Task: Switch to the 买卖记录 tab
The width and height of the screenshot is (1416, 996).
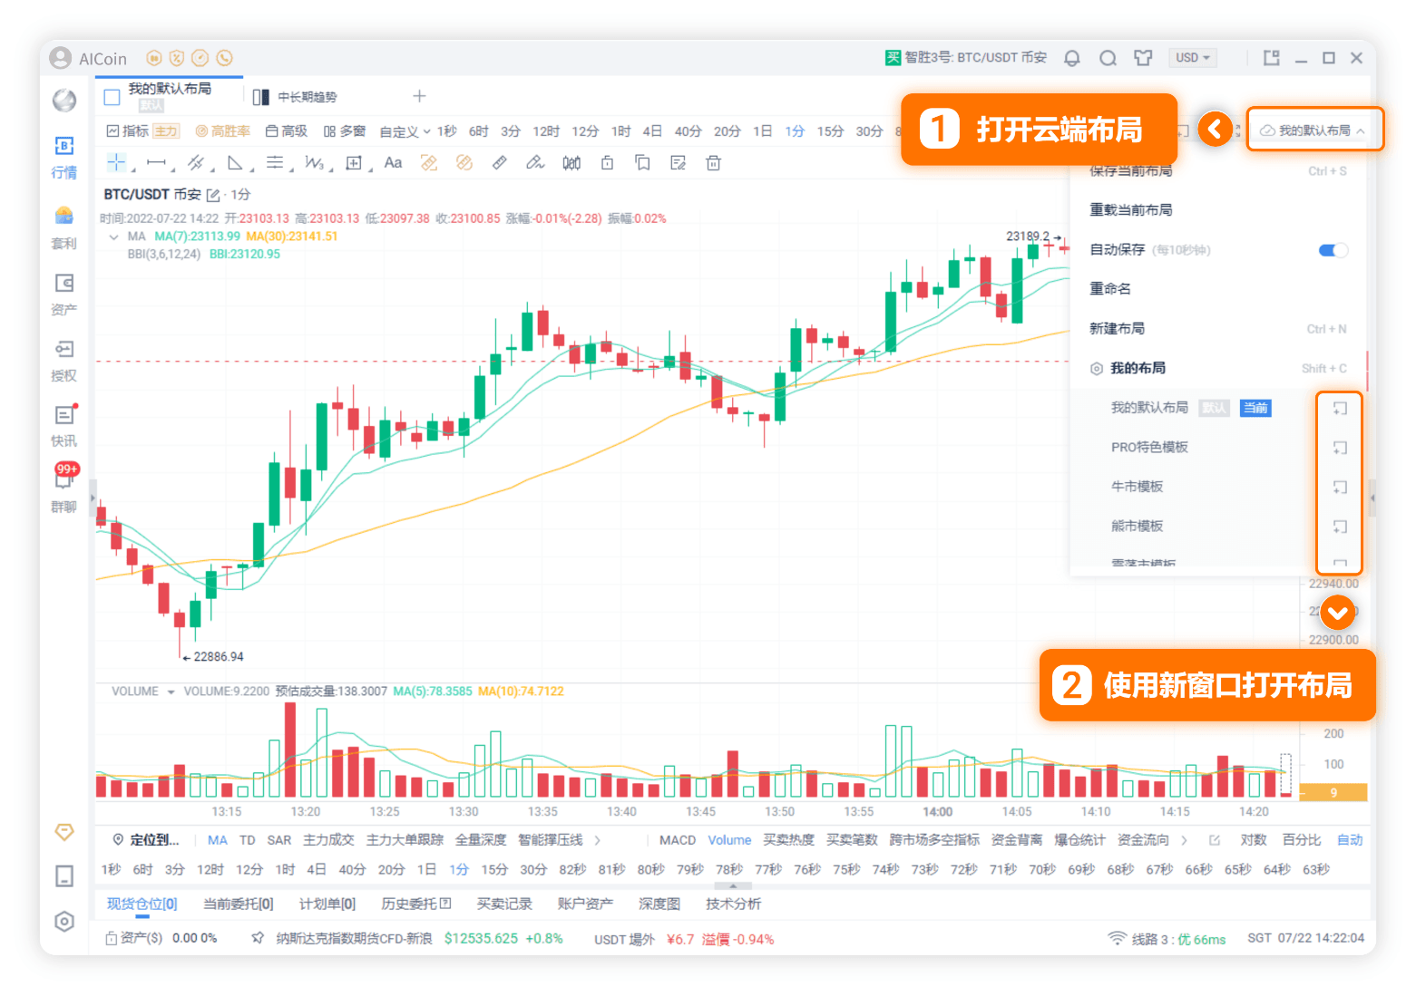Action: click(504, 904)
